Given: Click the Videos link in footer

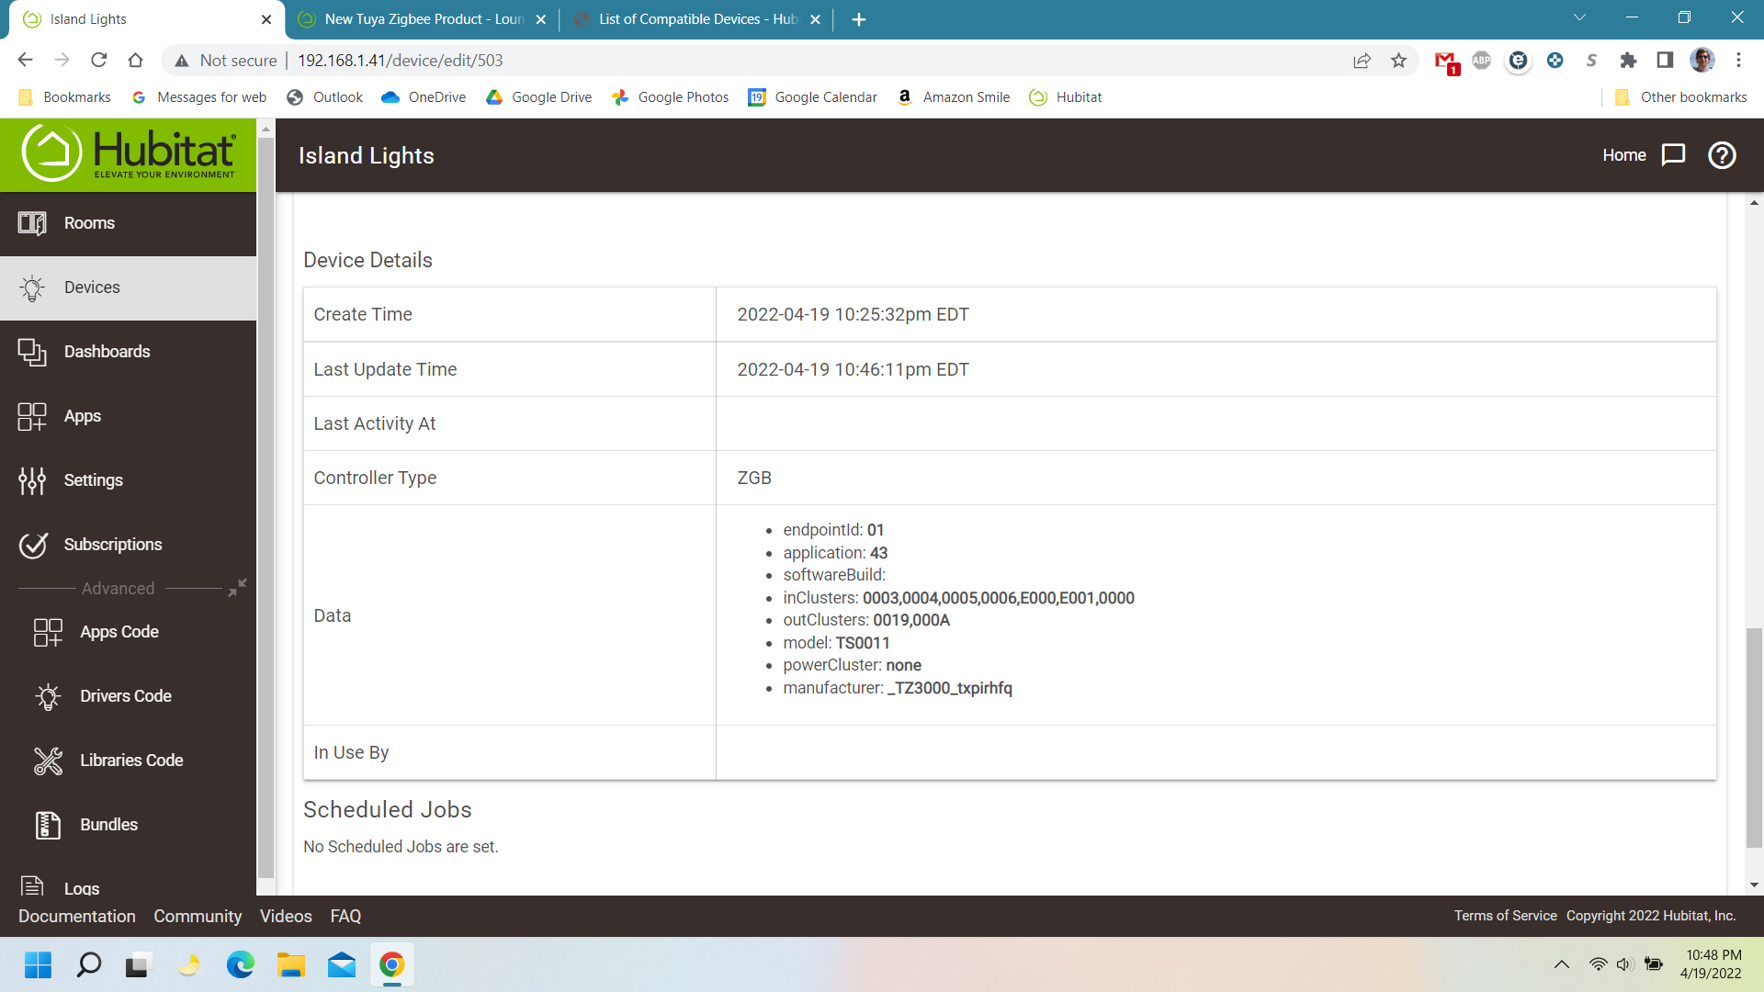Looking at the screenshot, I should tap(286, 916).
